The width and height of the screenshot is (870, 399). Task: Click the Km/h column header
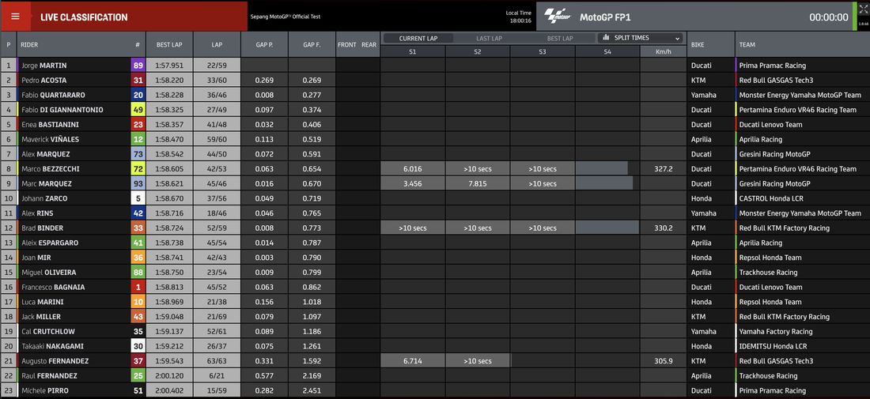coord(663,51)
